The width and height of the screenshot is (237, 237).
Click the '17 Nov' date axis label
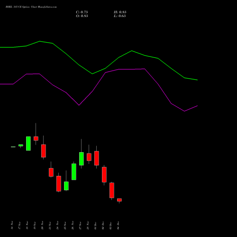(19, 225)
